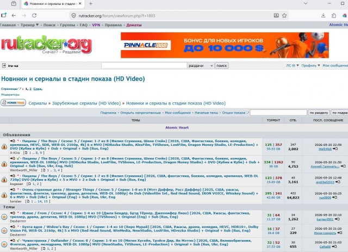Go to the newest-post icon of the Бухта вдов topic
Screen dimensions: 348x252
coord(13,227)
